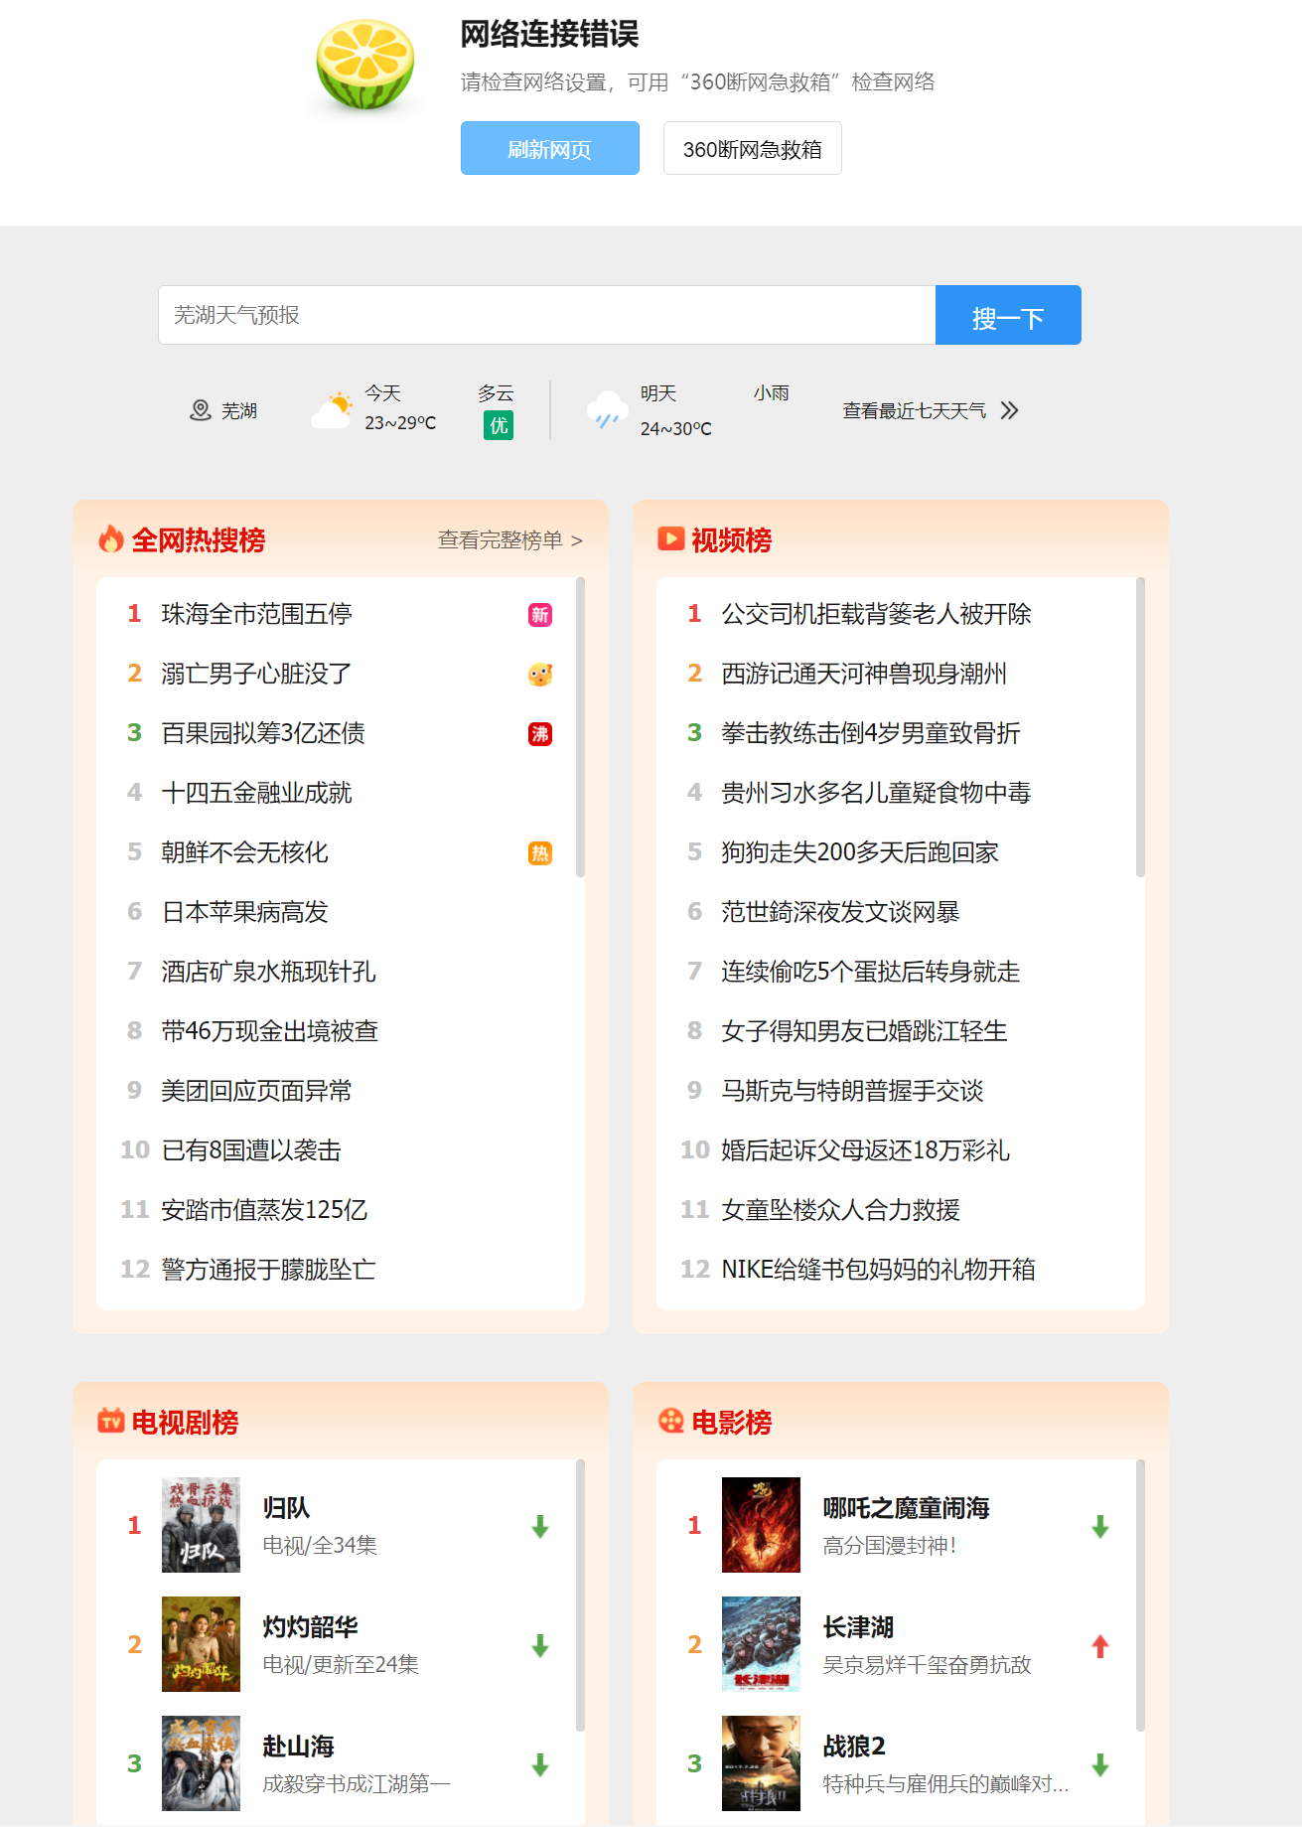1302x1827 pixels.
Task: Open the 赴山海 drama poster thumbnail
Action: tap(201, 1763)
